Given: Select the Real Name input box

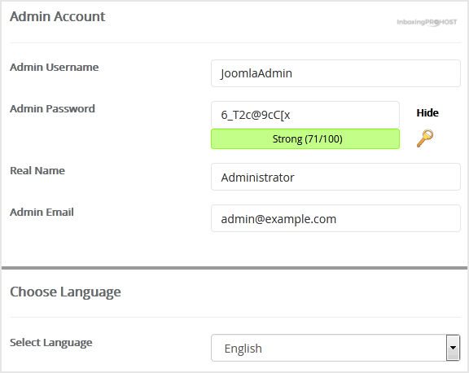Looking at the screenshot, I should pyautogui.click(x=335, y=177).
